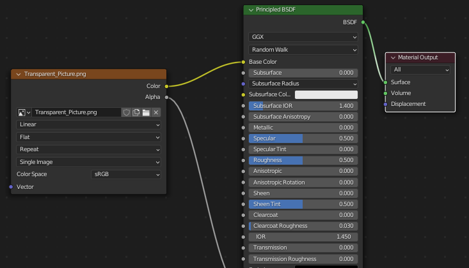Screen dimensions: 469x268
Task: Click the image browse icon in the texture node
Action: click(24, 112)
